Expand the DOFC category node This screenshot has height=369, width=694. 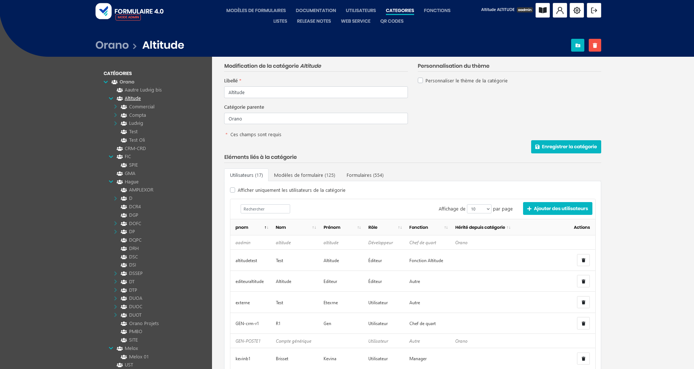tap(116, 224)
